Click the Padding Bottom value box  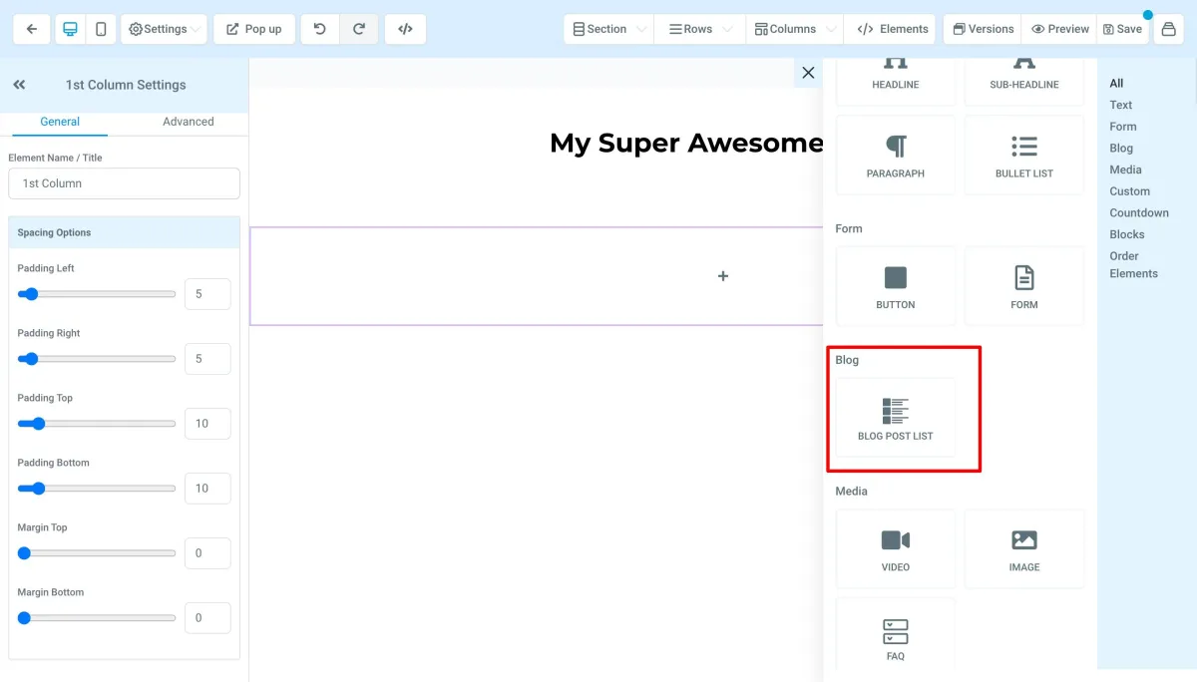(207, 489)
